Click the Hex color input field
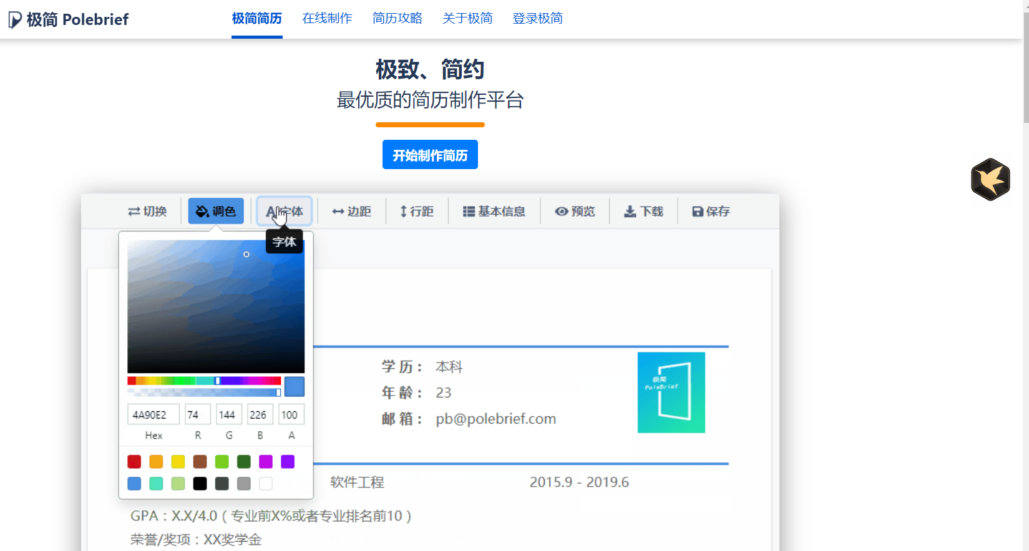Viewport: 1029px width, 551px height. tap(154, 415)
